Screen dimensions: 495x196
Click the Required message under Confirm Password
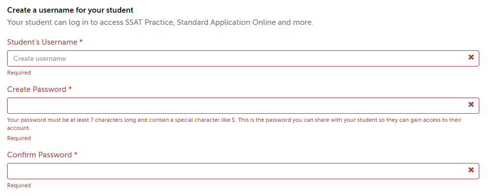click(19, 185)
